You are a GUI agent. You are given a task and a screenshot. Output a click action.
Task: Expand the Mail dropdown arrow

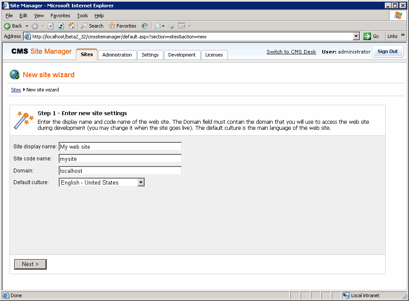[163, 26]
